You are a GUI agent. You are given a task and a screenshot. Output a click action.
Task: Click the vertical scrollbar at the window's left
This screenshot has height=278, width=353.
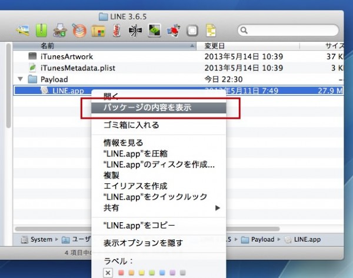9,85
